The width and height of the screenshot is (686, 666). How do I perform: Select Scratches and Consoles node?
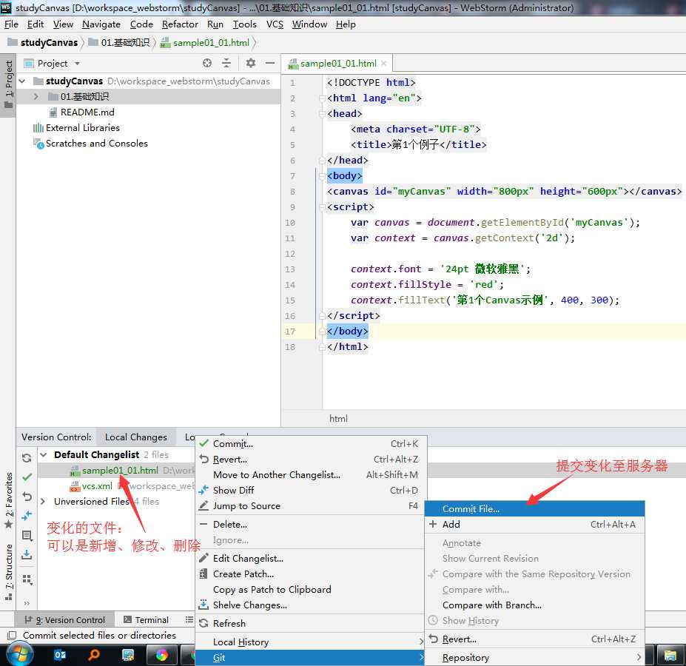(x=96, y=143)
